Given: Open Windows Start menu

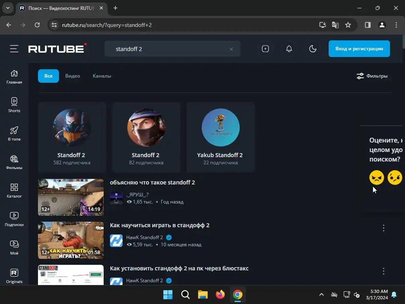Looking at the screenshot, I should click(168, 294).
